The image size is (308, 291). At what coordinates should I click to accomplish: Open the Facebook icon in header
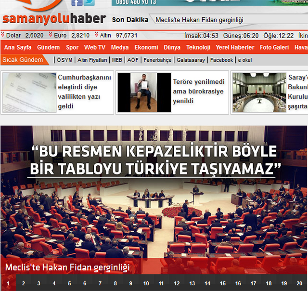[x=77, y=2]
